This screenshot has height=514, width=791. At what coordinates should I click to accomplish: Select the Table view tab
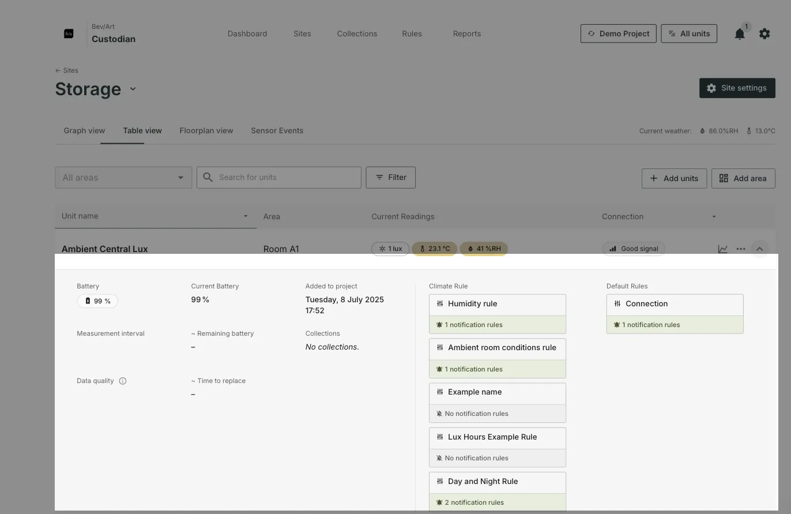[142, 130]
